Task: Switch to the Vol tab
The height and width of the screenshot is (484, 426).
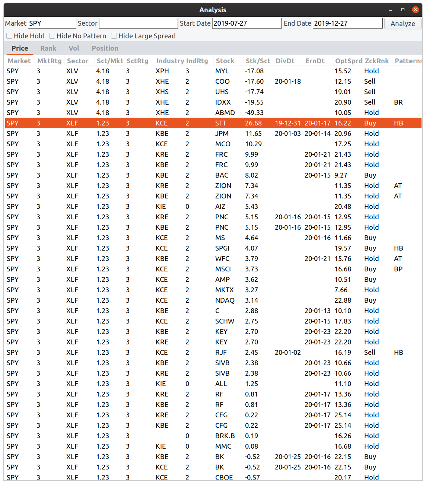Action: pyautogui.click(x=74, y=48)
